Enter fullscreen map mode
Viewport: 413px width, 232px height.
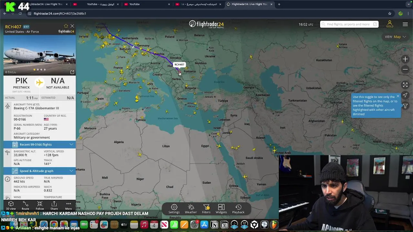(405, 85)
